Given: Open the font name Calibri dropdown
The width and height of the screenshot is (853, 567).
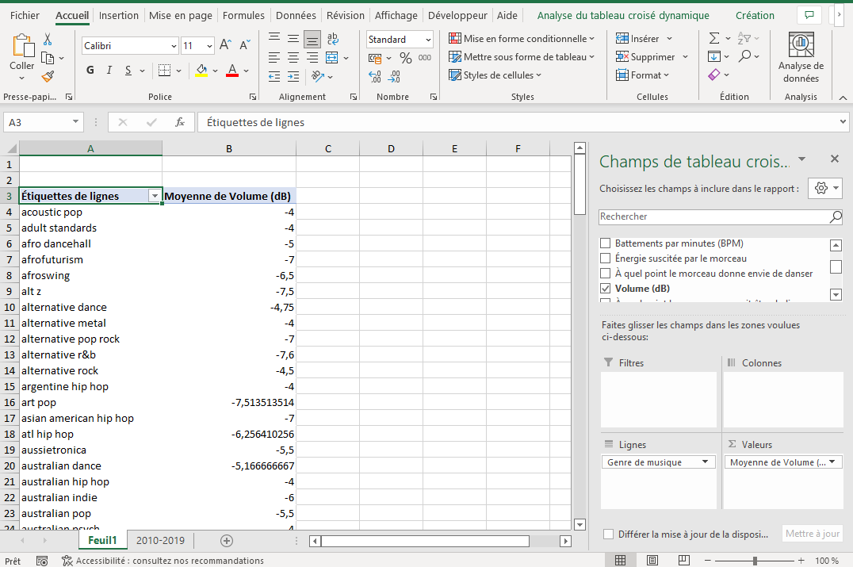Looking at the screenshot, I should [174, 46].
